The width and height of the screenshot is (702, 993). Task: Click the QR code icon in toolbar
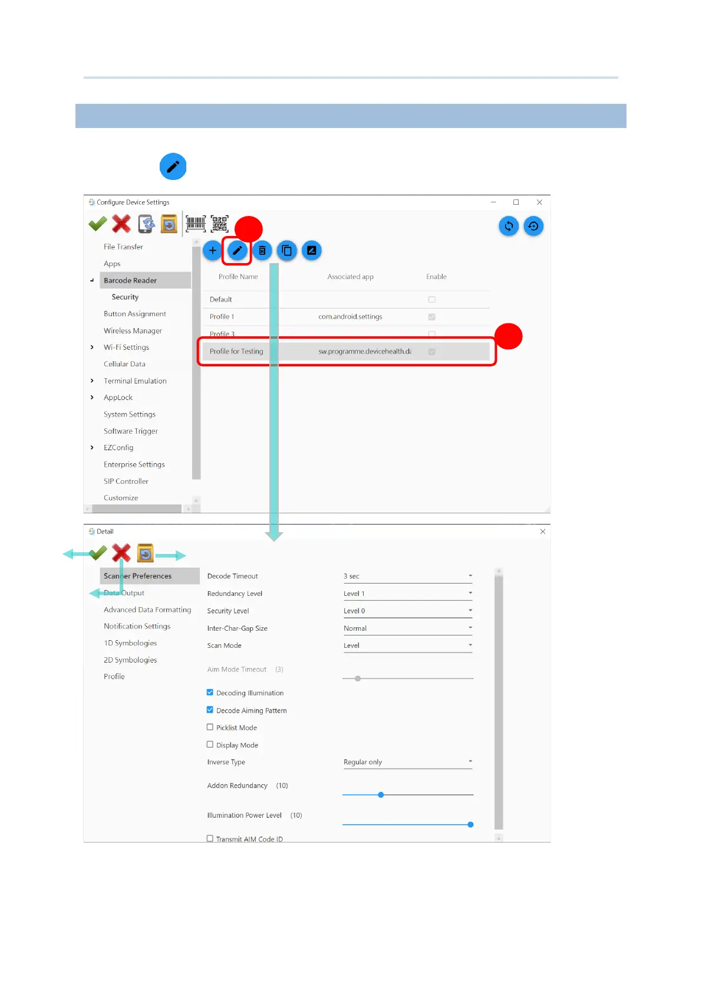219,224
